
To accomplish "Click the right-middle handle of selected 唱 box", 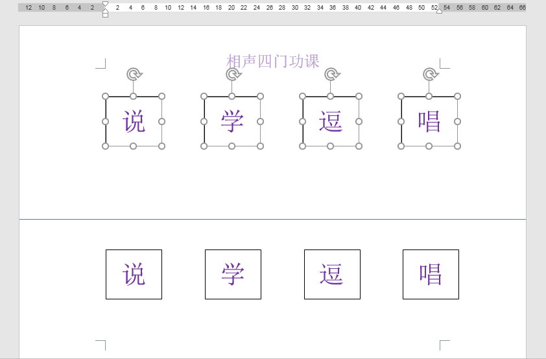I will (458, 121).
